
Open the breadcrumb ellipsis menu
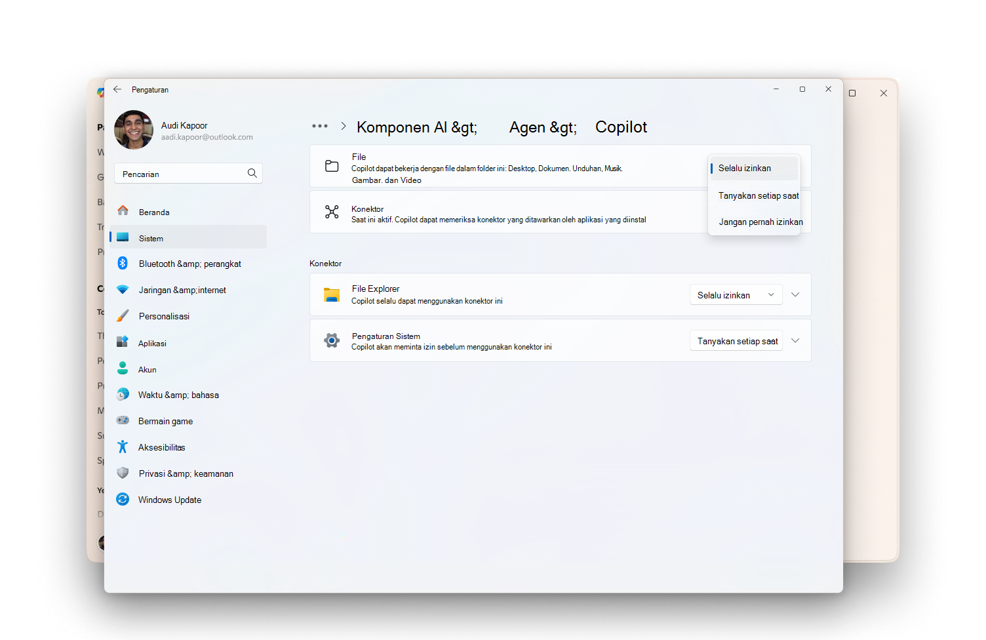point(320,126)
